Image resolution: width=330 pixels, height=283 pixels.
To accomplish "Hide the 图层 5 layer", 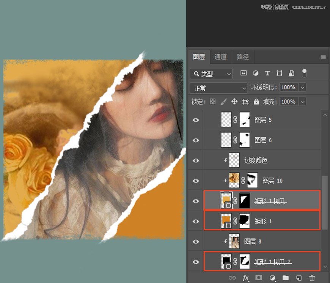I will coord(195,119).
